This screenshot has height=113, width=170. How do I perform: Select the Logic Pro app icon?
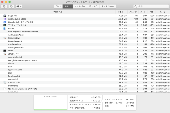click(x=5, y=16)
